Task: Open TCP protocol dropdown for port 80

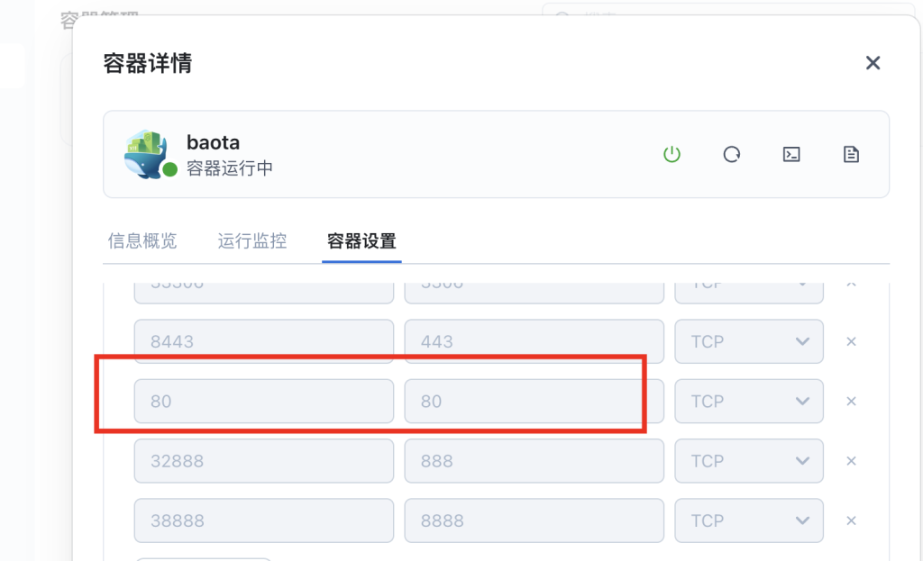Action: coord(749,401)
